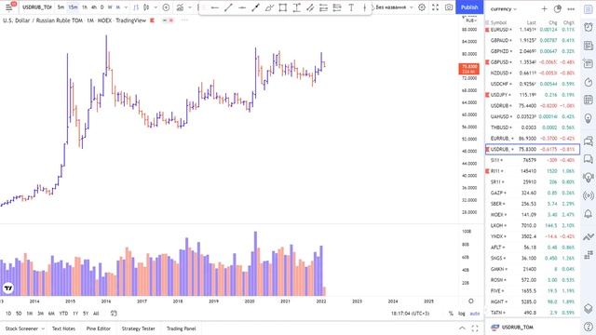
Task: Take a chart snapshot with camera icon
Action: (x=449, y=7)
